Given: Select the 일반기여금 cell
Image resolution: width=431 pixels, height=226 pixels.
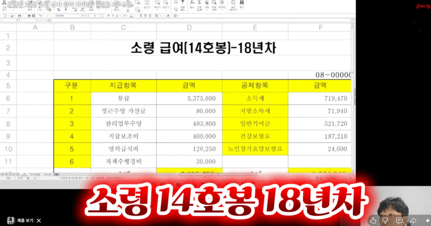Looking at the screenshot, I should 255,123.
